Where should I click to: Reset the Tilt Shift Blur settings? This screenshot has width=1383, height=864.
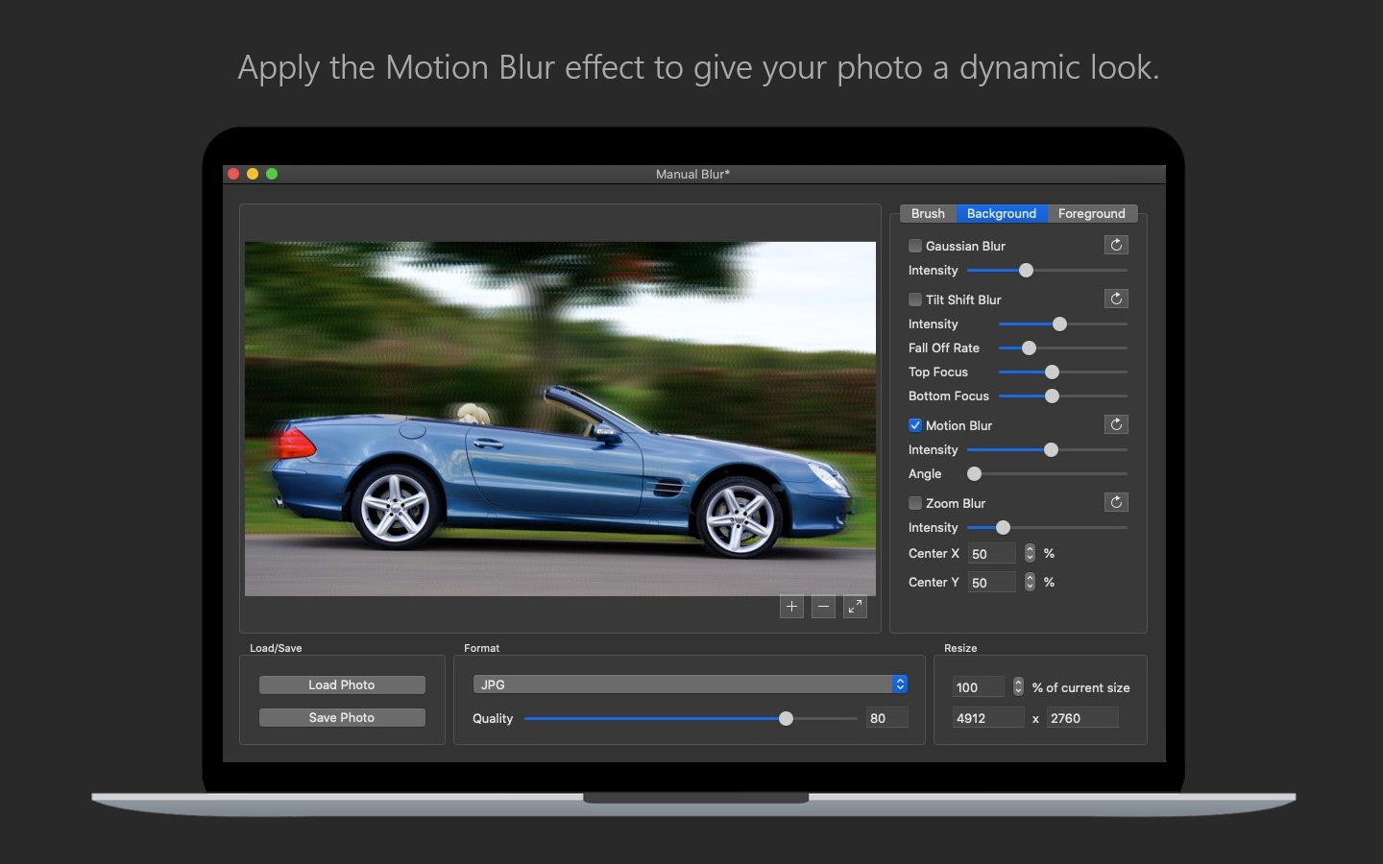(x=1116, y=299)
